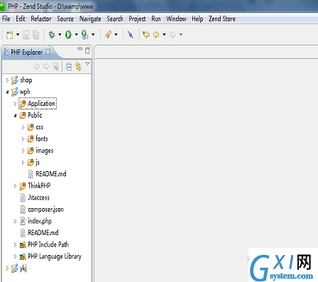This screenshot has width=318, height=282.
Task: Open the PHP Explorer view menu triangle
Action: tap(87, 64)
